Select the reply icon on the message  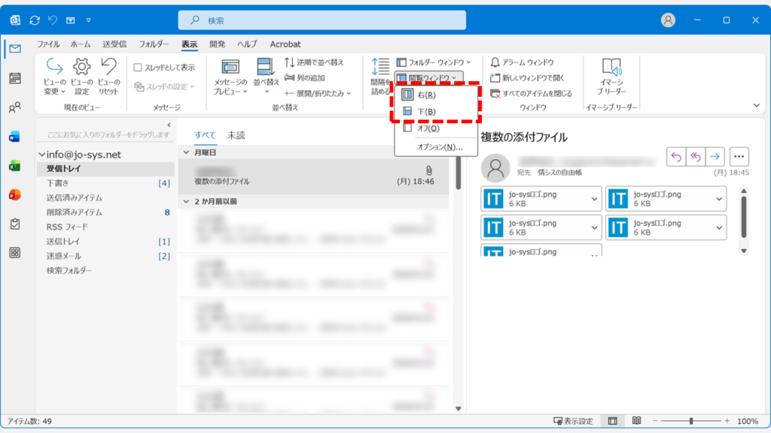point(675,156)
